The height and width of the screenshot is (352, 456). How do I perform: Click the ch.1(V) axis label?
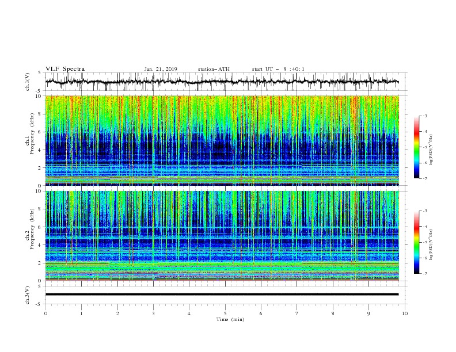coord(28,82)
